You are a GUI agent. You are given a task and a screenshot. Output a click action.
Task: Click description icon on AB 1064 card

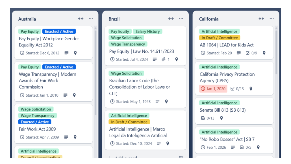tap(239, 53)
